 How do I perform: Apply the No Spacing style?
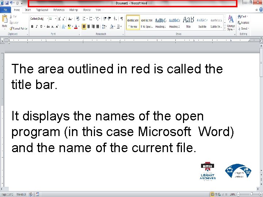point(147,23)
